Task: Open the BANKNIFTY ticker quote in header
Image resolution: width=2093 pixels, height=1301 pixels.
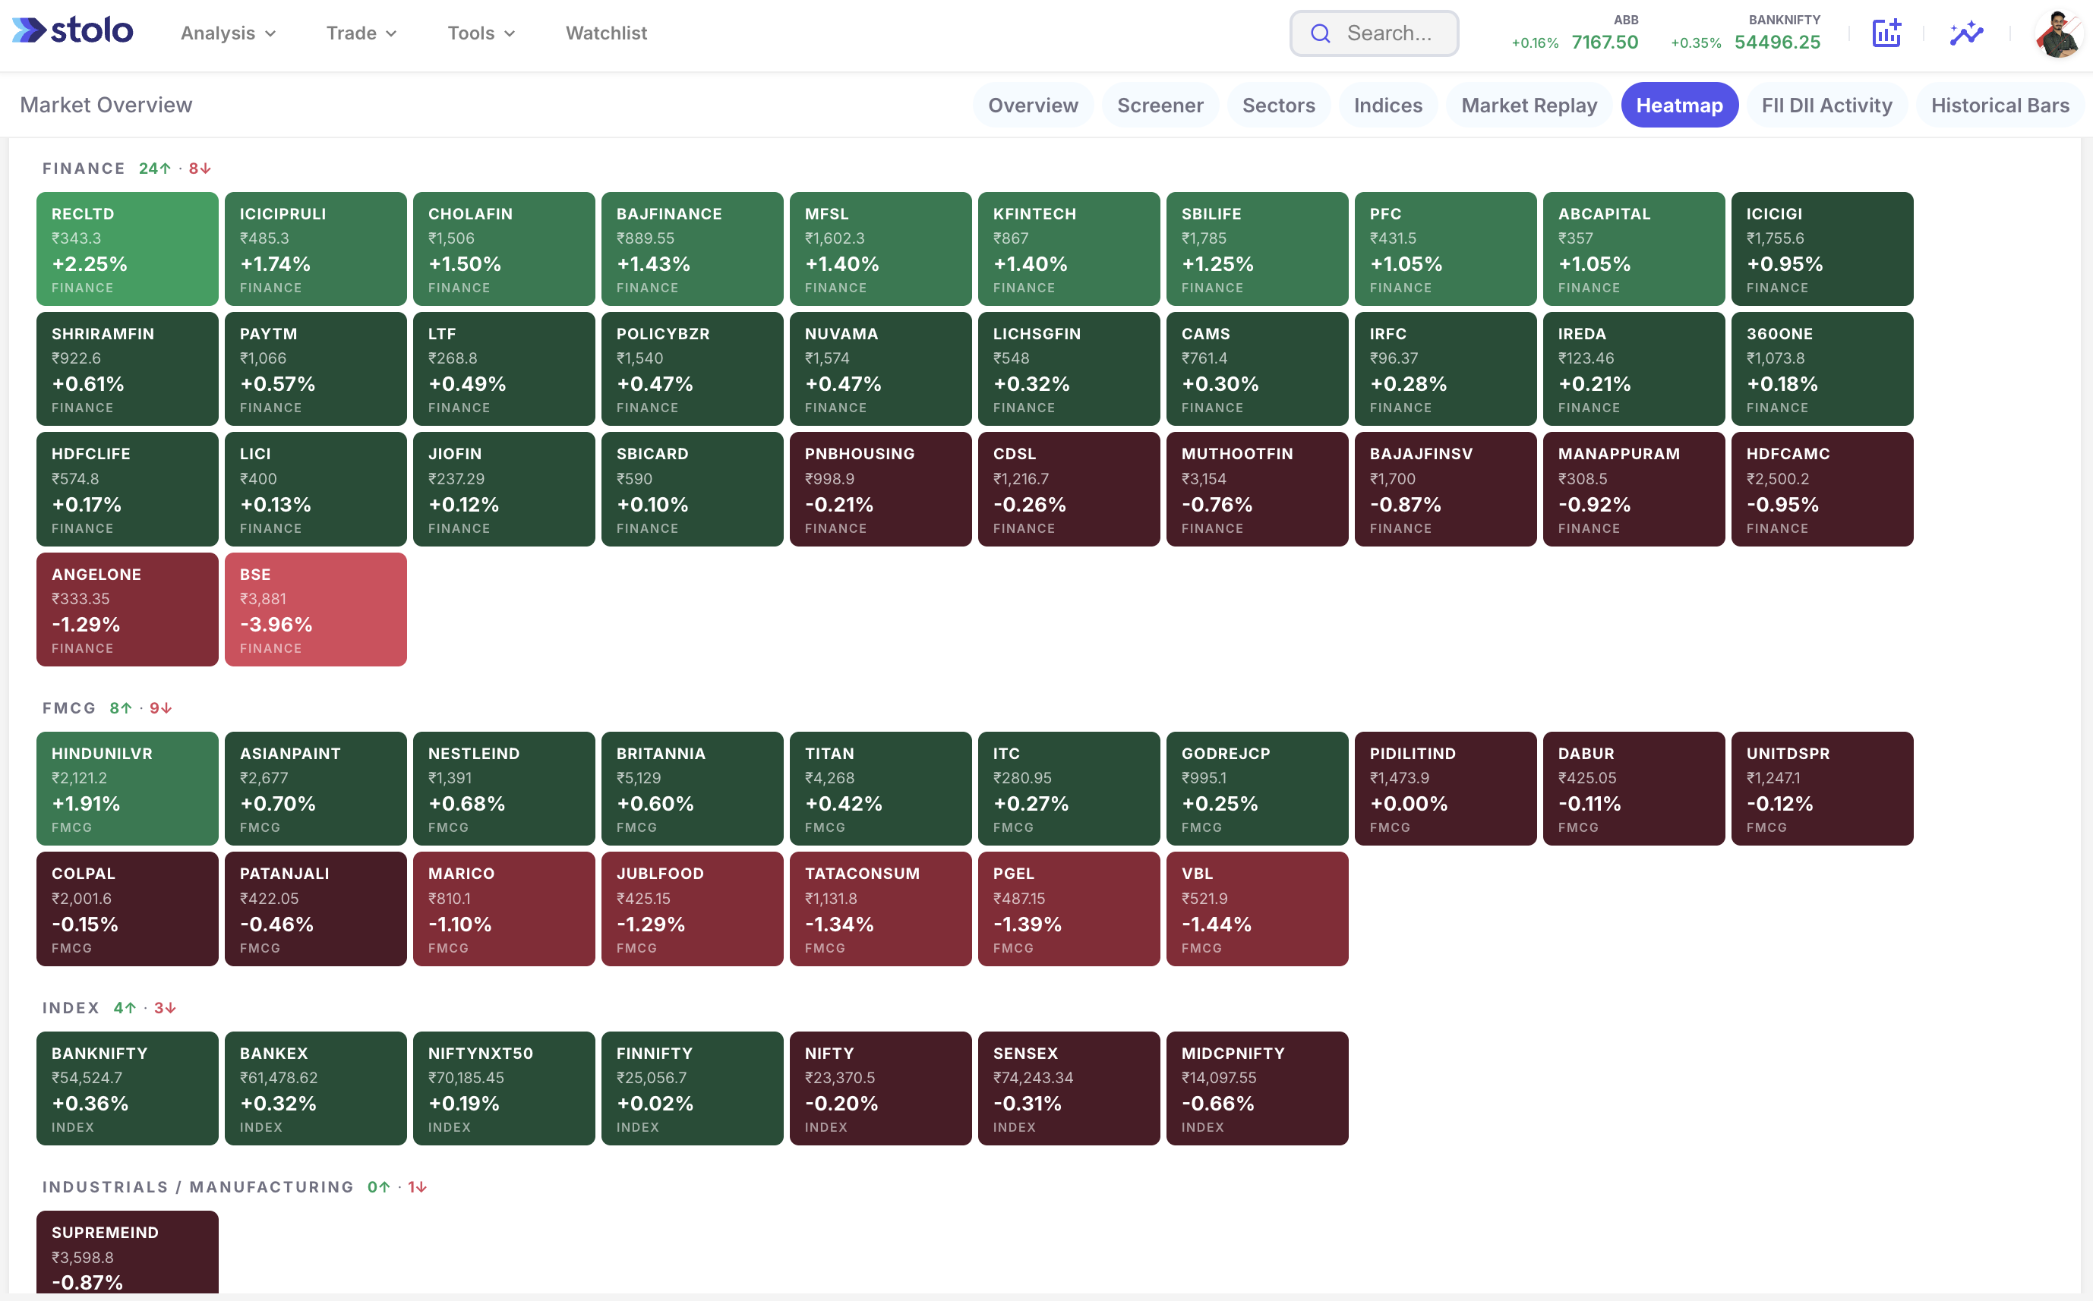Action: 1745,33
